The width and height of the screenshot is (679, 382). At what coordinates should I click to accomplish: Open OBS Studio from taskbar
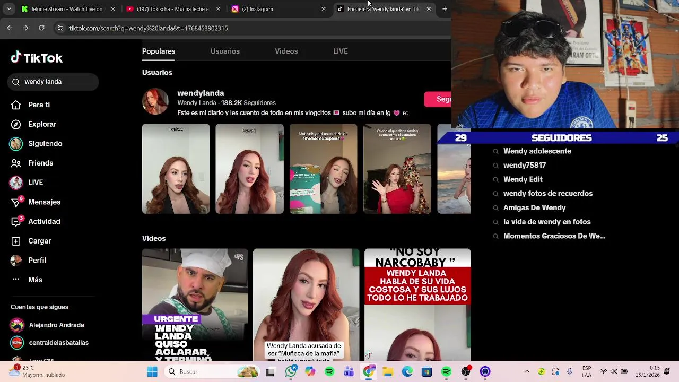[466, 372]
